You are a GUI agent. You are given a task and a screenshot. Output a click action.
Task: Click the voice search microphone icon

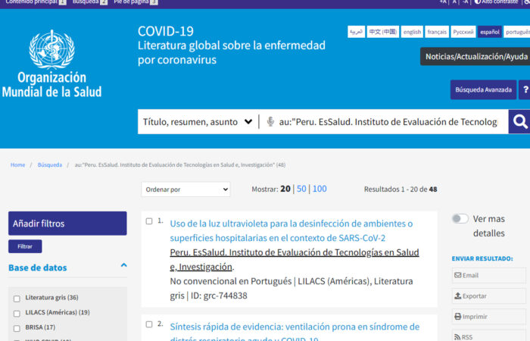pyautogui.click(x=270, y=121)
